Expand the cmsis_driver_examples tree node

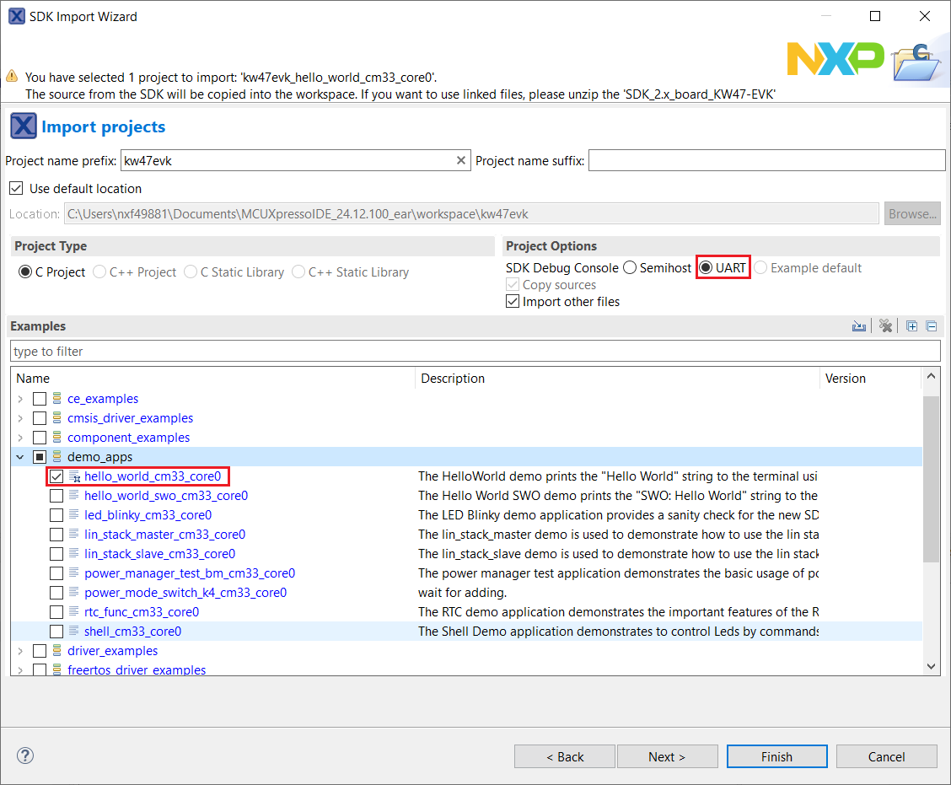[20, 418]
